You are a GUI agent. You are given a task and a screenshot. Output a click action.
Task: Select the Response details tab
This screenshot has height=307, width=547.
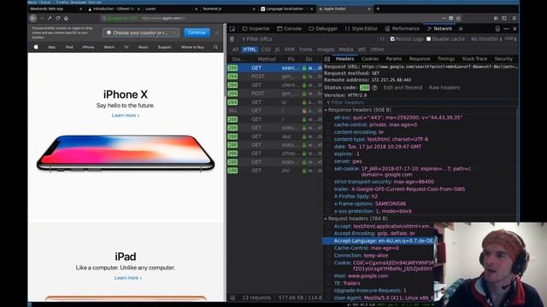420,59
